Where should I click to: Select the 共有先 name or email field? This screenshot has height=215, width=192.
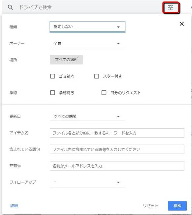[x=117, y=166]
